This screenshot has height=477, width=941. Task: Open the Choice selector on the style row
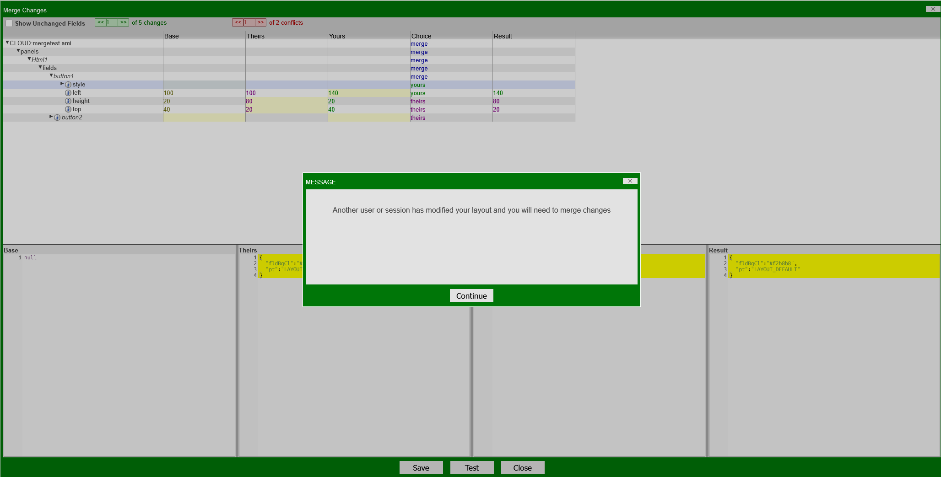click(418, 85)
